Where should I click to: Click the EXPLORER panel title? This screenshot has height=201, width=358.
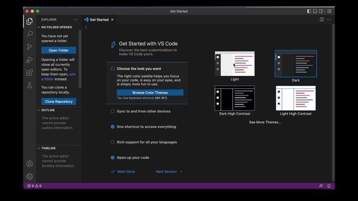[x=49, y=20]
